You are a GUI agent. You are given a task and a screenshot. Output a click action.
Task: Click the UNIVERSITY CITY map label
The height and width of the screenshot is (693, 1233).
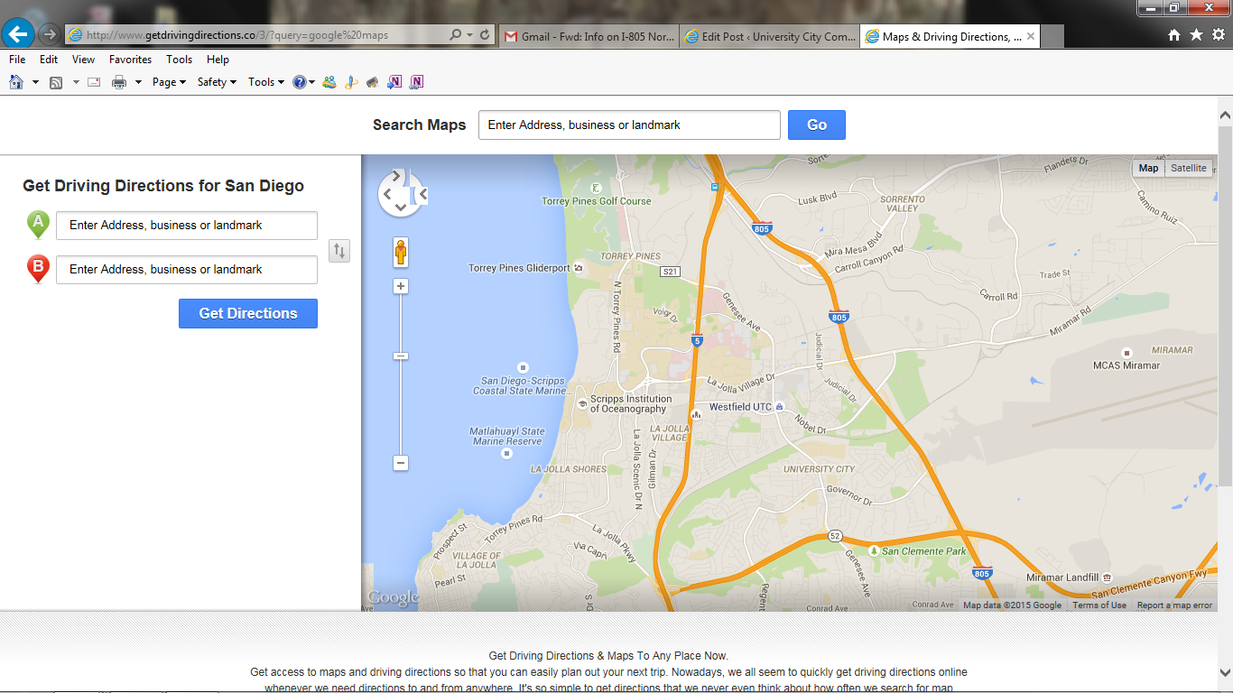tap(819, 469)
